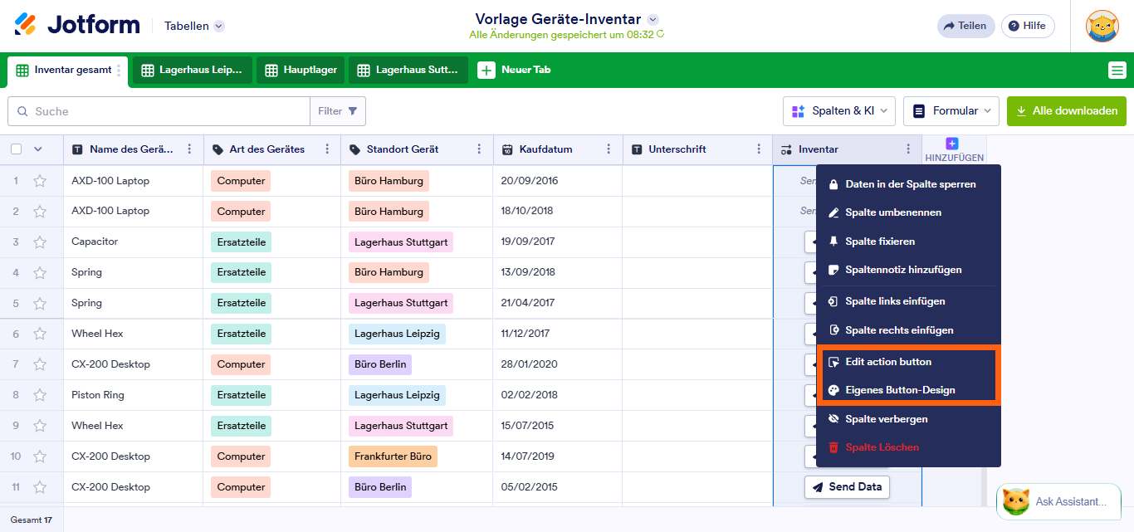
Task: Switch to the Hauptlager tab
Action: [300, 70]
